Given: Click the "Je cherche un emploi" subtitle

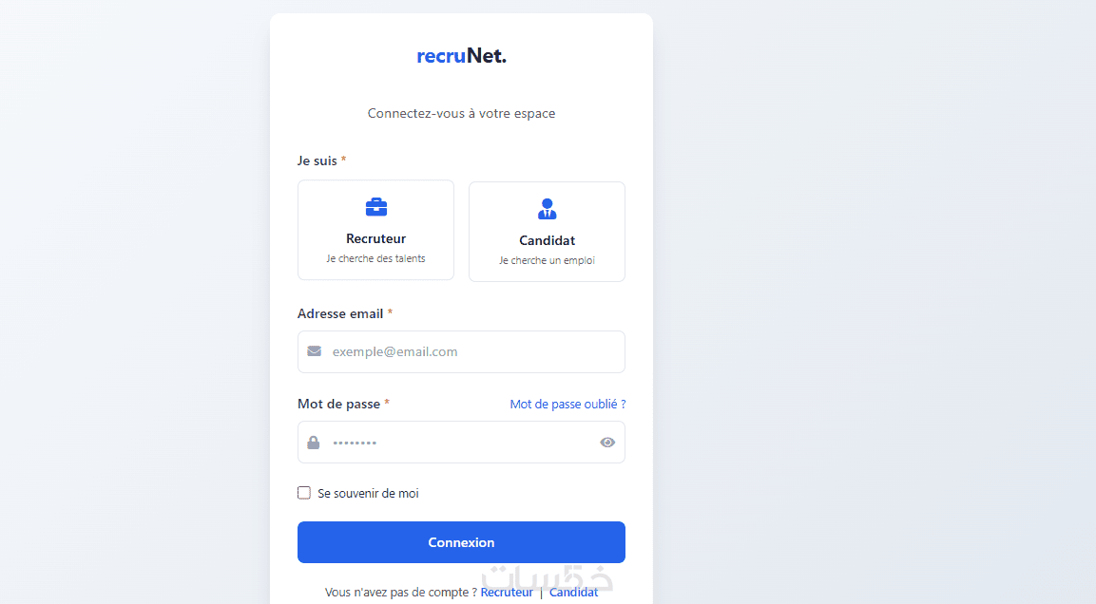Looking at the screenshot, I should tap(547, 260).
